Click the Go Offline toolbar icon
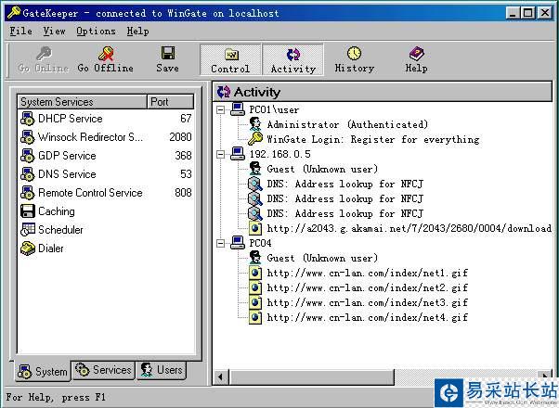This screenshot has width=559, height=408. (106, 54)
